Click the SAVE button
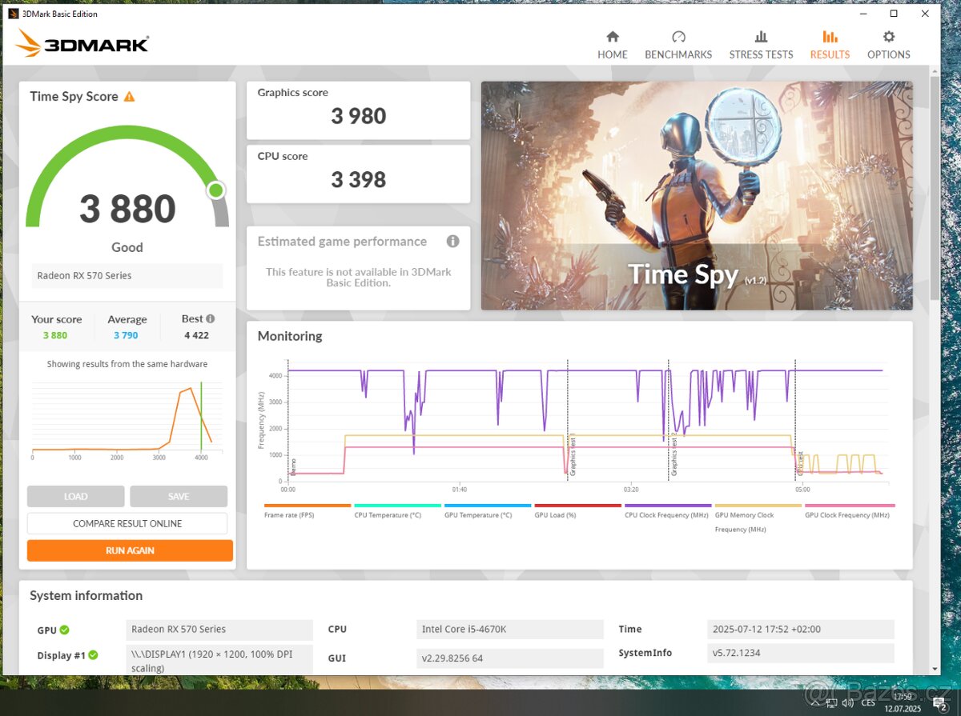 [179, 496]
